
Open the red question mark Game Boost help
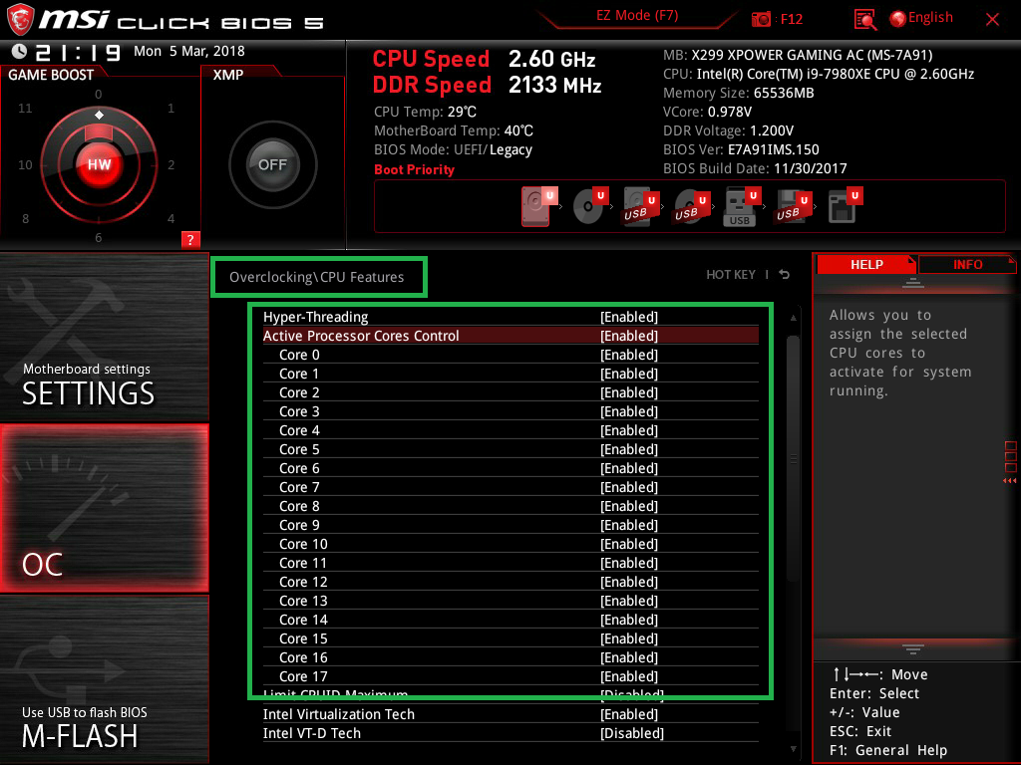[x=190, y=239]
